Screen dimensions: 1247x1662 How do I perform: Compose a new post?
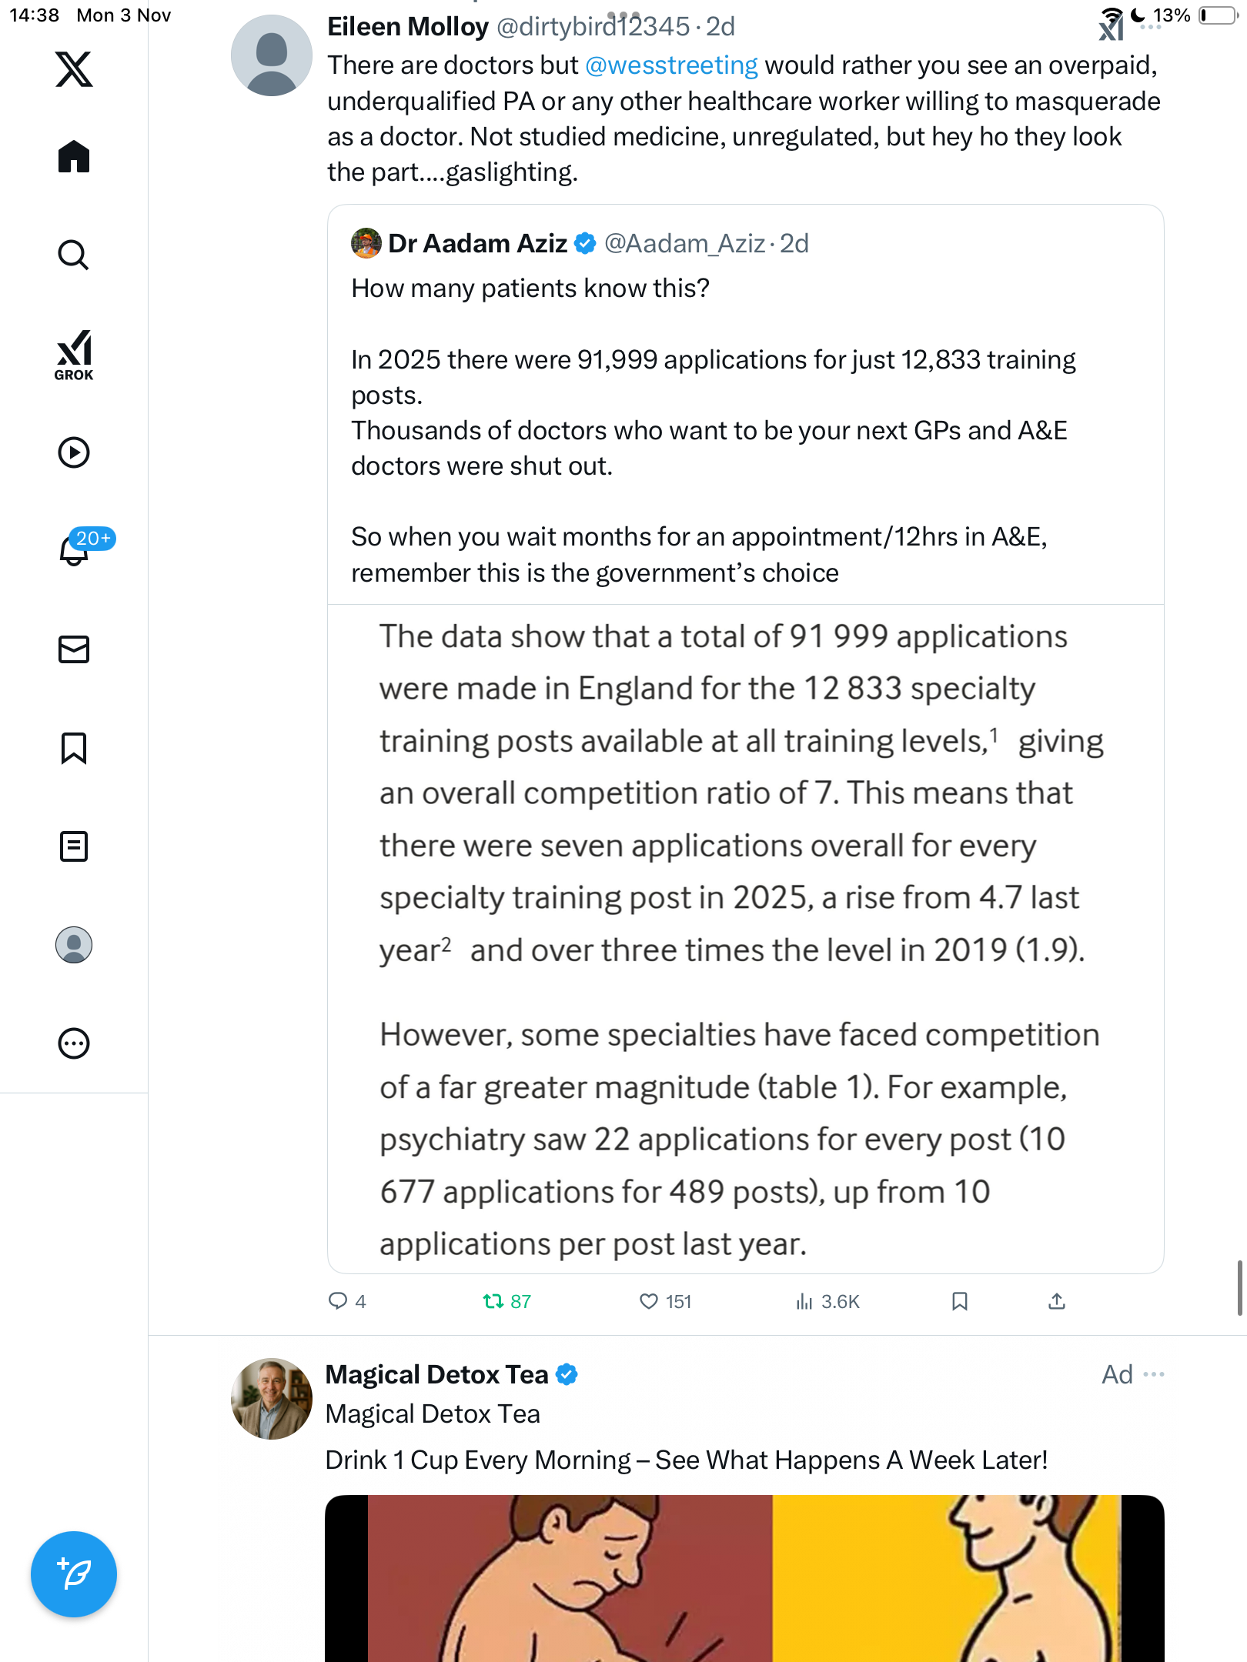[74, 1574]
